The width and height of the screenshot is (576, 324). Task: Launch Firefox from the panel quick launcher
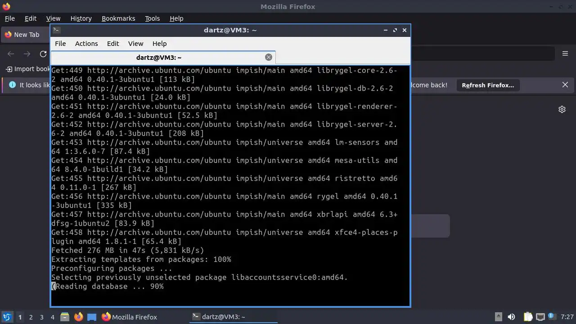[x=78, y=317]
